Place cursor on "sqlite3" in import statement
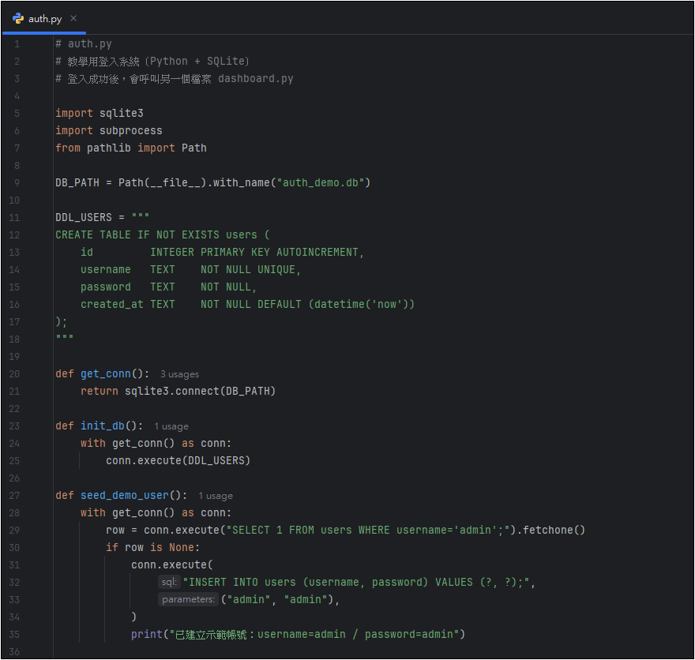Image resolution: width=695 pixels, height=660 pixels. pyautogui.click(x=121, y=114)
